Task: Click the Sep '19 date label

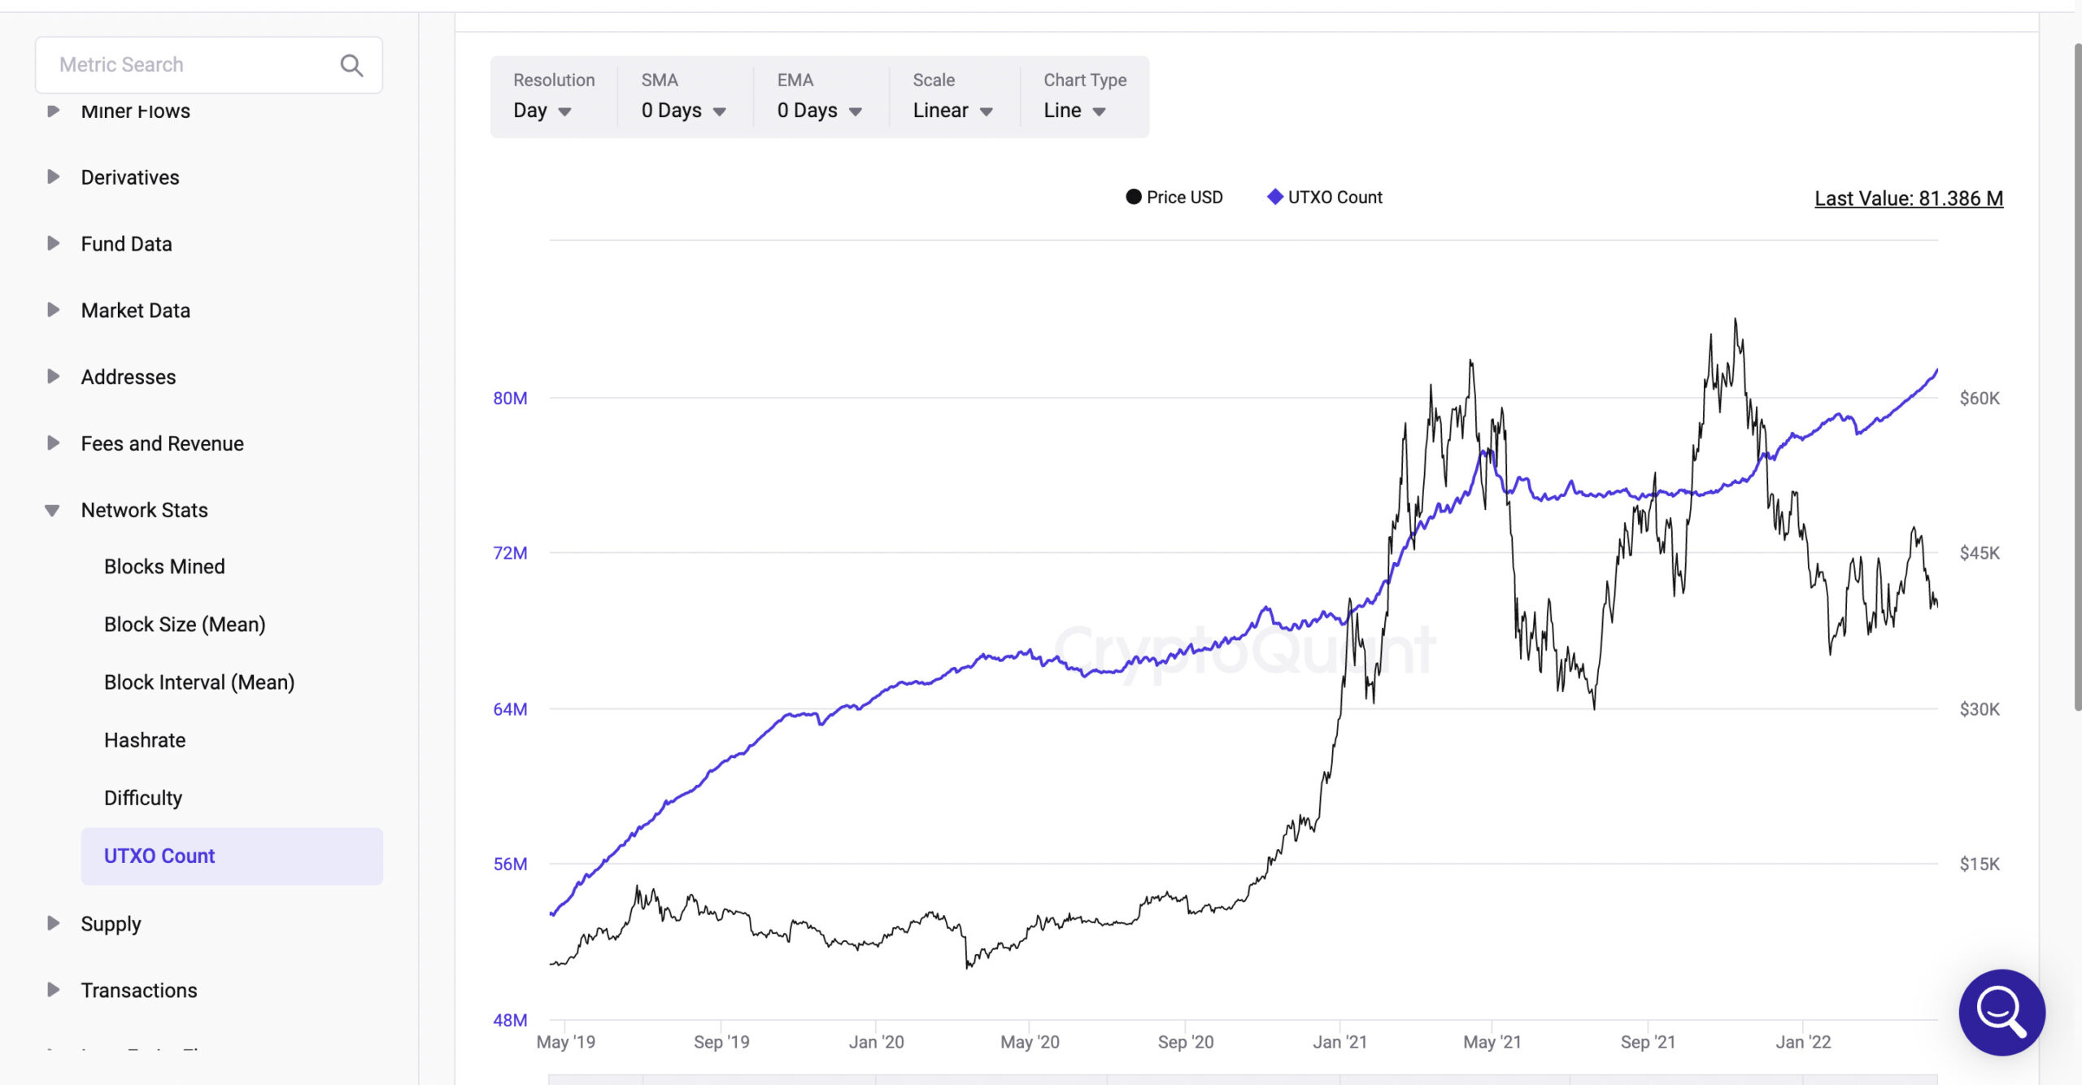Action: coord(721,1042)
